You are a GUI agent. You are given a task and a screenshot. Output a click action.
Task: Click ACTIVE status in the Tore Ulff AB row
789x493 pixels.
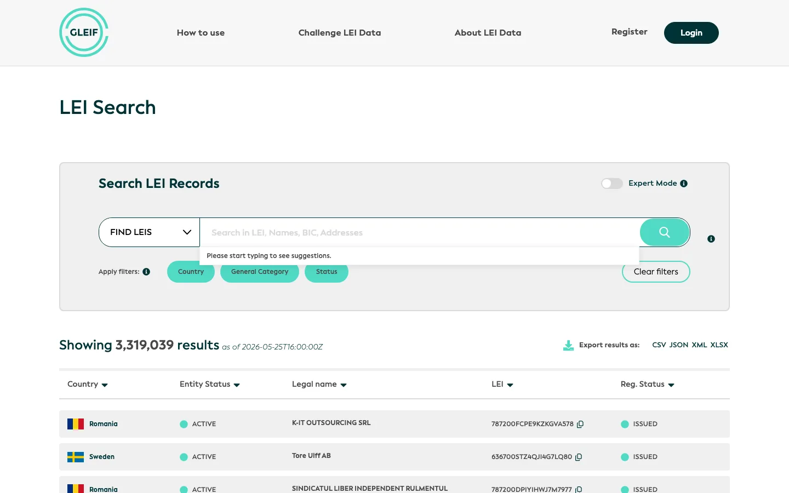click(204, 457)
